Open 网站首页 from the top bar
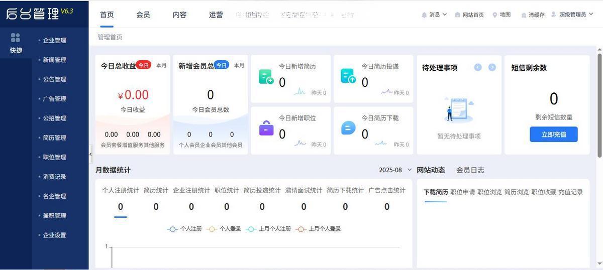 click(x=469, y=15)
